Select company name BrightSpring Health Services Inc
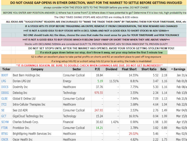The width and height of the screenshot is (187, 141). click(32, 134)
